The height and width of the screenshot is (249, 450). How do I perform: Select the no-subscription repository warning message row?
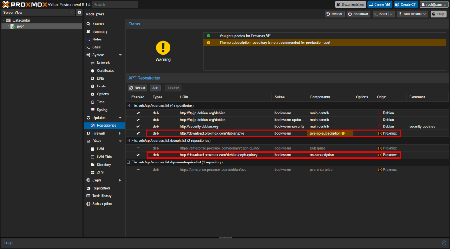click(x=325, y=43)
